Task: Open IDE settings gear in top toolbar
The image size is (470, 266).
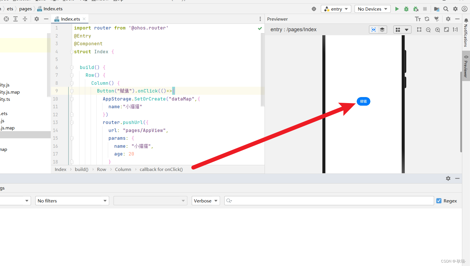Action: click(x=455, y=9)
